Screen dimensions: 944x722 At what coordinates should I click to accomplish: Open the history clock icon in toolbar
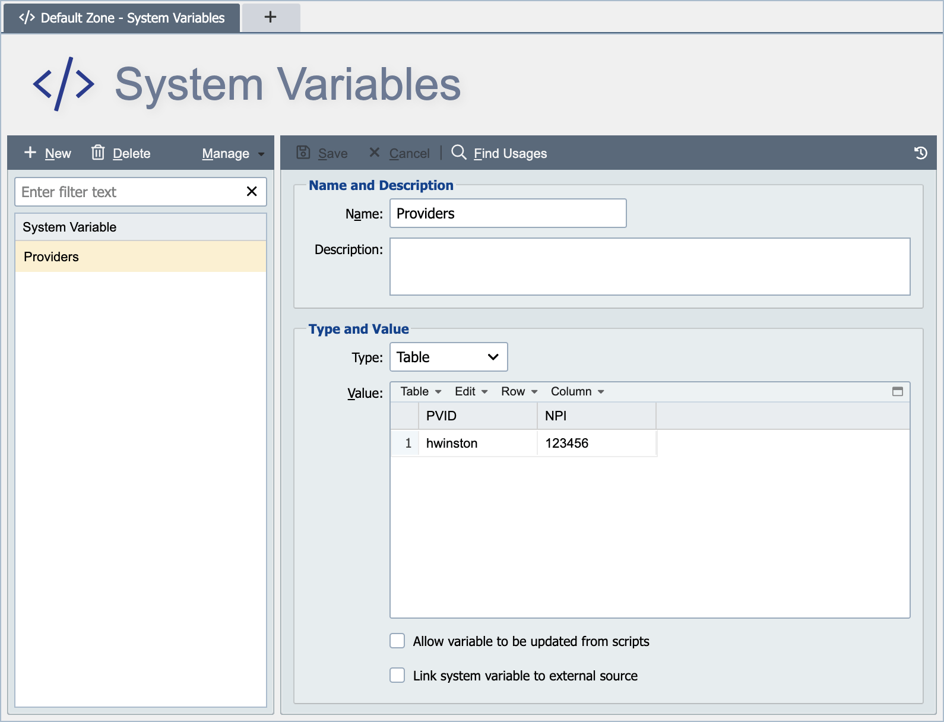(920, 153)
